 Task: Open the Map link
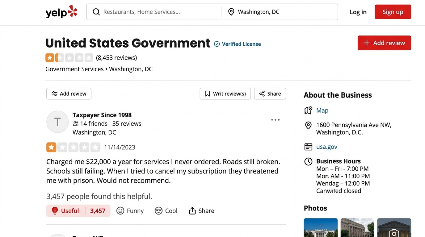point(322,110)
